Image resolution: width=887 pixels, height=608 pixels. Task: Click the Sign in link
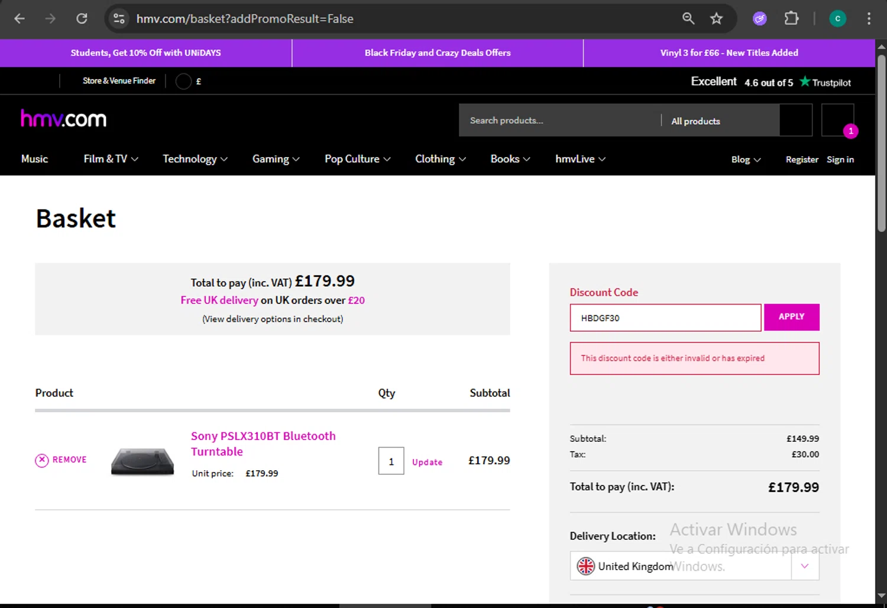pyautogui.click(x=840, y=160)
